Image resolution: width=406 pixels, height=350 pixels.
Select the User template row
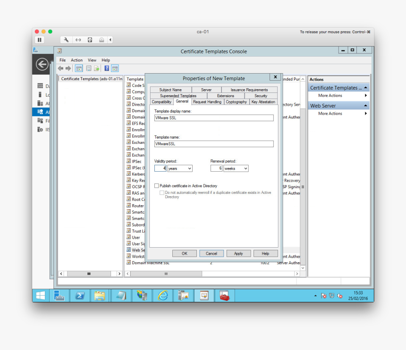click(x=135, y=237)
